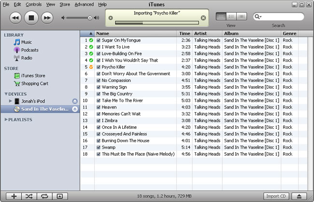Image resolution: width=314 pixels, height=202 pixels.
Task: Switch to Cover Flow view
Action: point(242,16)
